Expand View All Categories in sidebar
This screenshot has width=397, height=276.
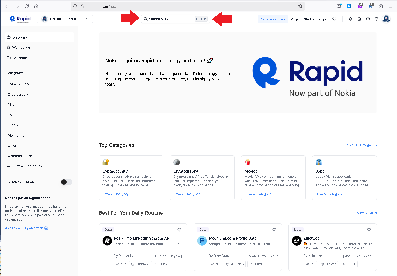tap(27, 166)
